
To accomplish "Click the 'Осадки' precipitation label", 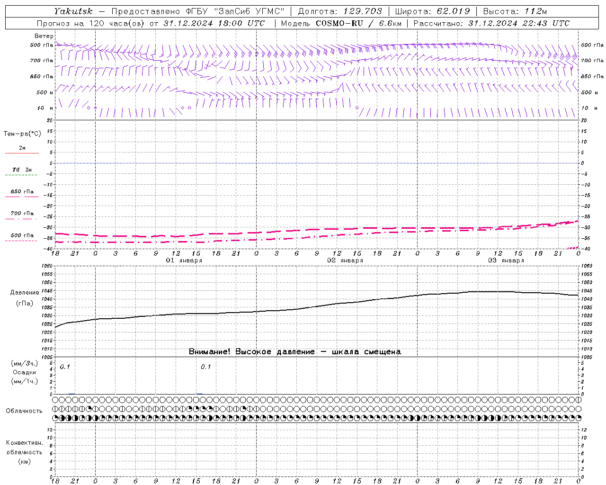I will (25, 372).
